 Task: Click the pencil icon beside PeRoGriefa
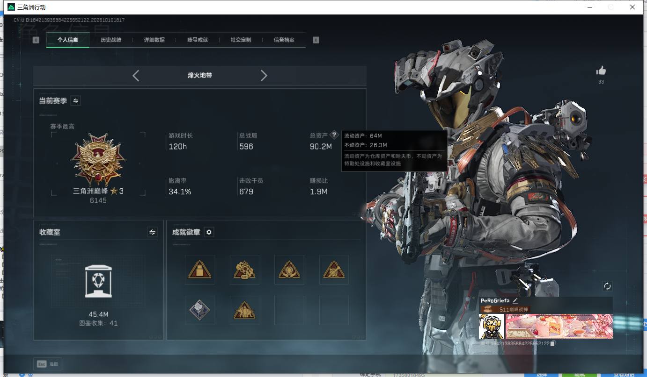(515, 301)
